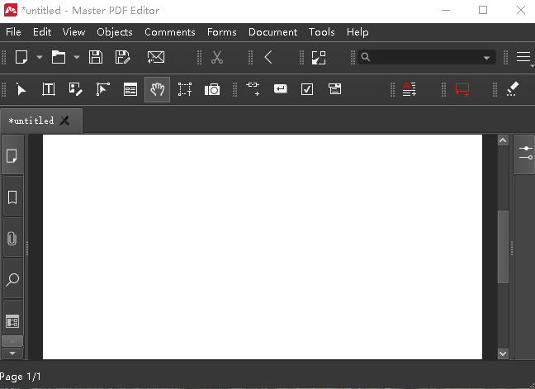Select the Edit Text tool
This screenshot has height=389, width=535.
point(49,89)
